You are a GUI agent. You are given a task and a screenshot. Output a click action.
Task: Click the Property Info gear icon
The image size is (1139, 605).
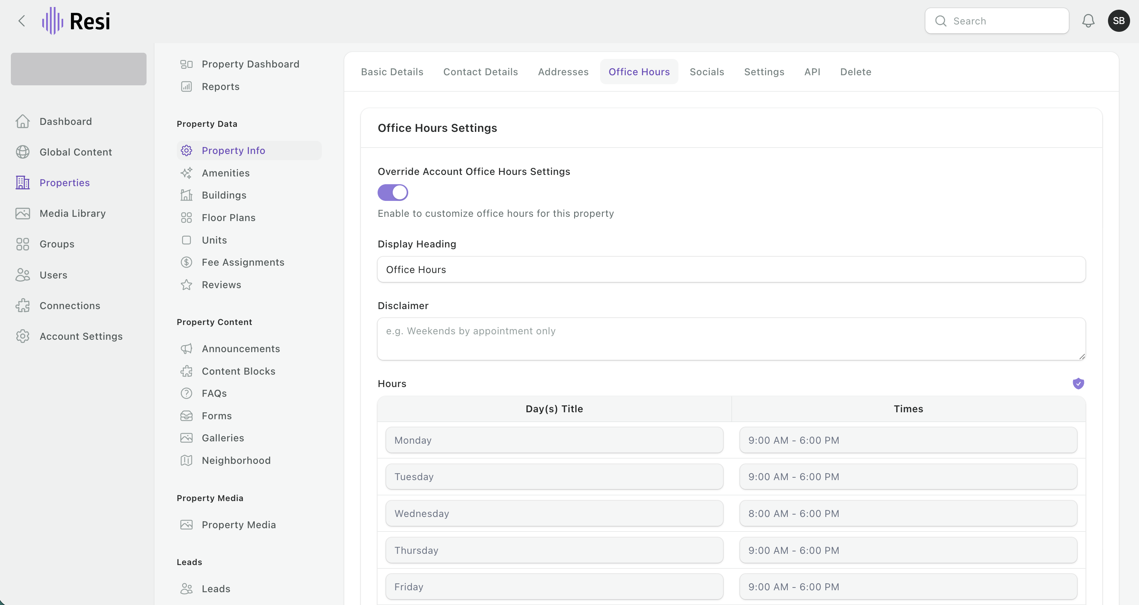point(186,150)
